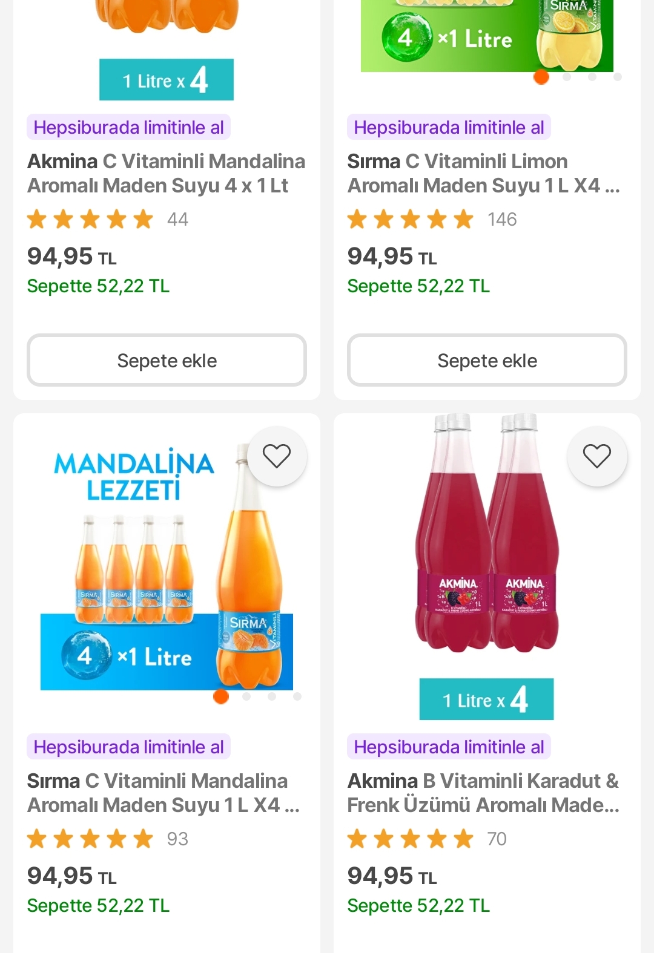
Task: Select last image dot on Sırma Mandalina carousel
Action: click(x=297, y=696)
